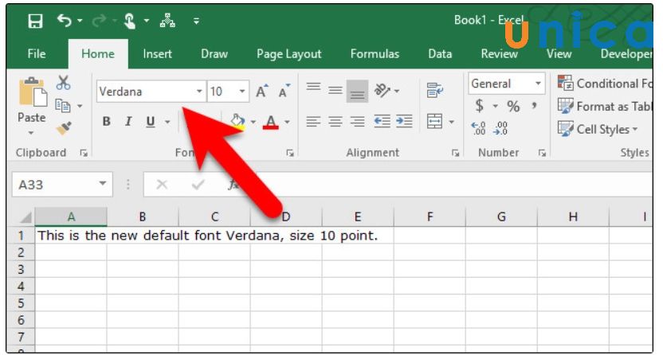Screen dimensions: 663x355
Task: Expand the font size dropdown
Action: click(x=242, y=92)
